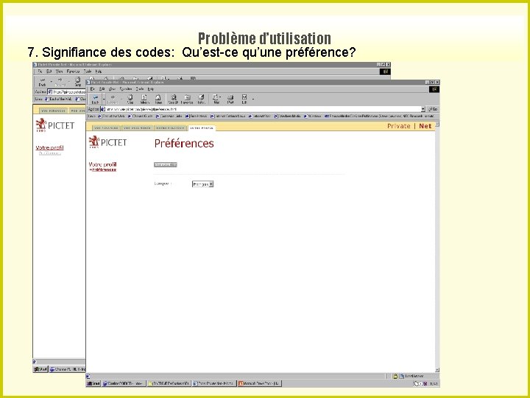Click Pictet logo in front window page
This screenshot has height=398, width=530.
107,142
